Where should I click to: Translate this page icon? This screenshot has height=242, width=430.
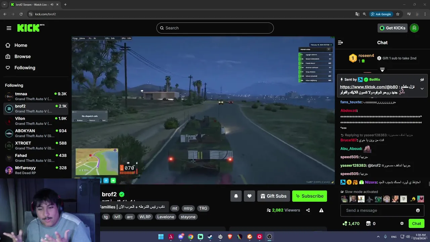pos(357,14)
